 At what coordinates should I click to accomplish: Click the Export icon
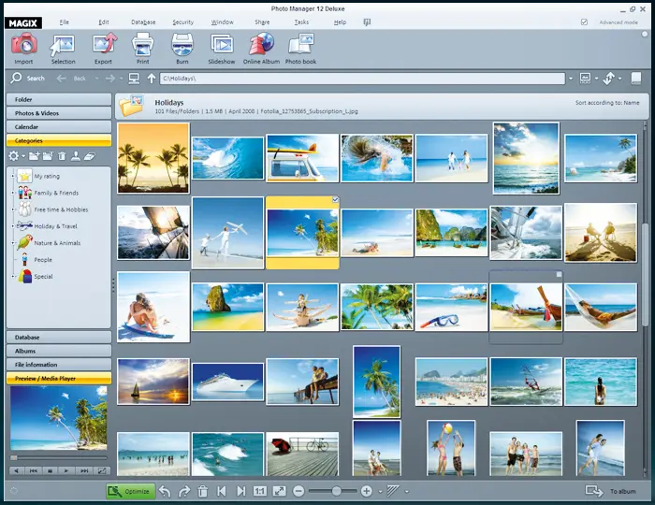tap(104, 45)
